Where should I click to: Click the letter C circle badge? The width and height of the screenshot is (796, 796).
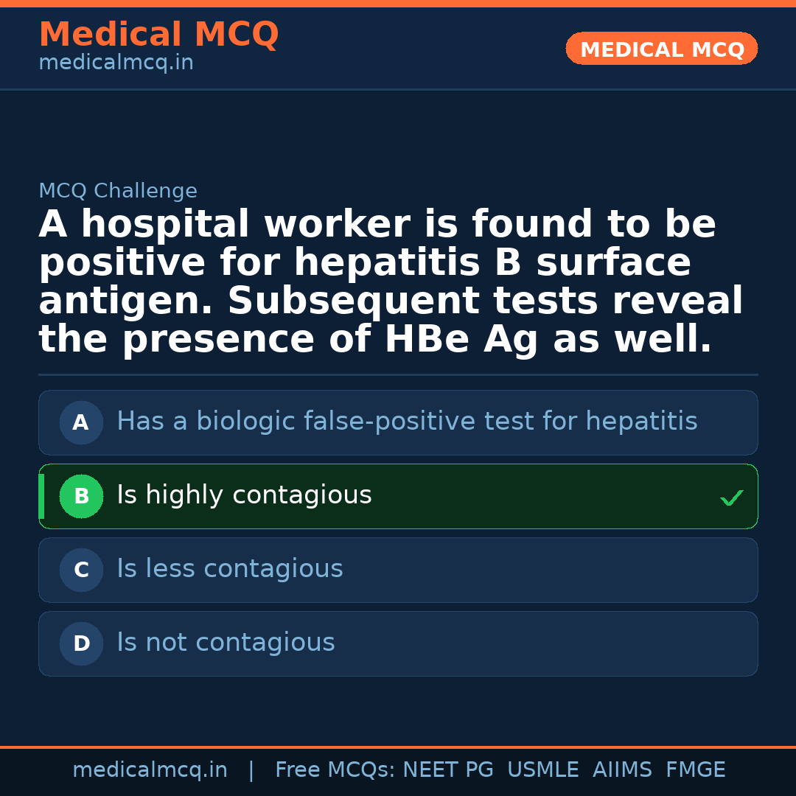pos(81,570)
